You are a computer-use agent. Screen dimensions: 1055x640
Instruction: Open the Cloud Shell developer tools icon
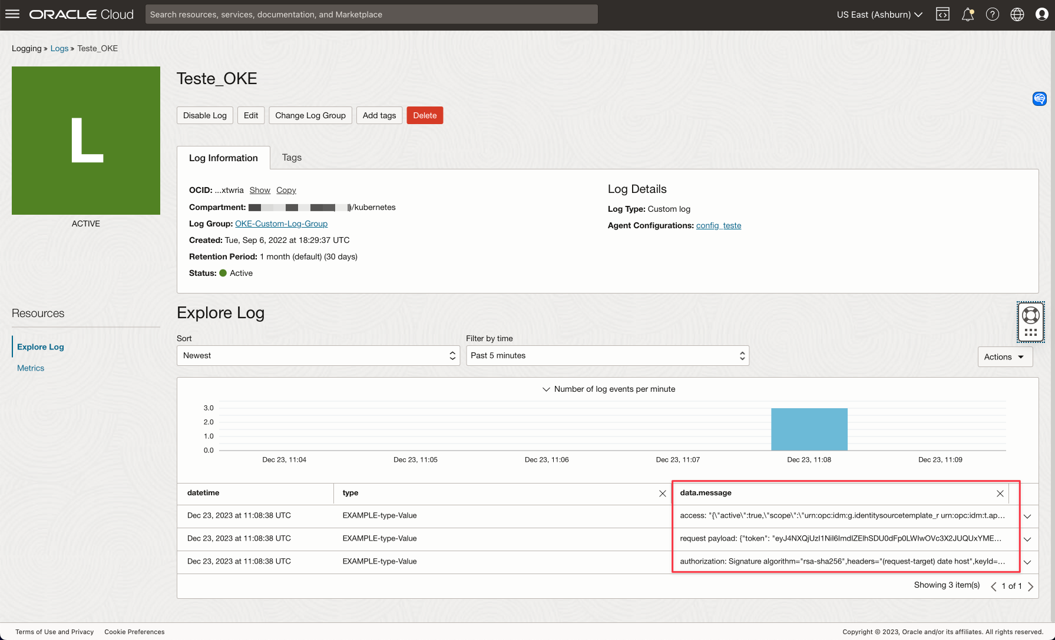(x=942, y=15)
